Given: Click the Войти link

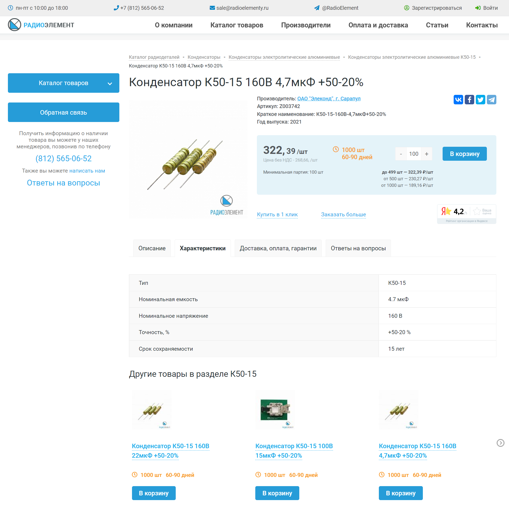Looking at the screenshot, I should [x=490, y=8].
